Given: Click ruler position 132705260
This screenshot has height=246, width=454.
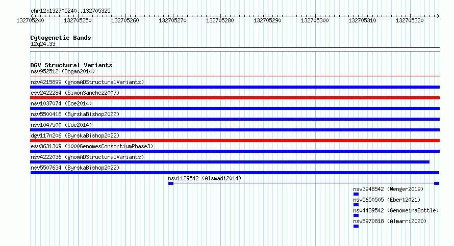Looking at the screenshot, I should [125, 20].
